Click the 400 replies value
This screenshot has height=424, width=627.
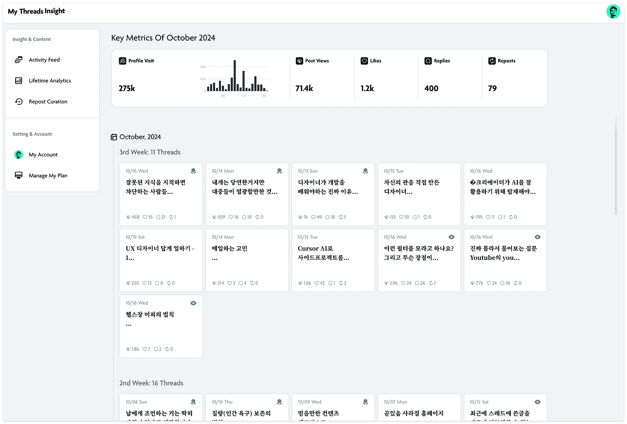432,89
